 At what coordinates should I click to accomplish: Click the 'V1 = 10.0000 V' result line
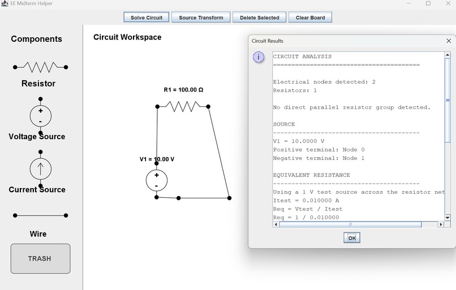299,141
